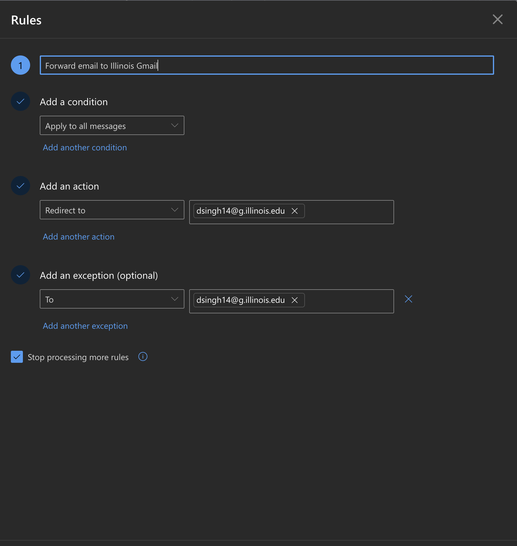The height and width of the screenshot is (546, 517).
Task: Delete the entire exception row
Action: [408, 299]
